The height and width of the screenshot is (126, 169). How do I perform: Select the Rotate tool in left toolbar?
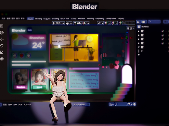tap(2, 46)
